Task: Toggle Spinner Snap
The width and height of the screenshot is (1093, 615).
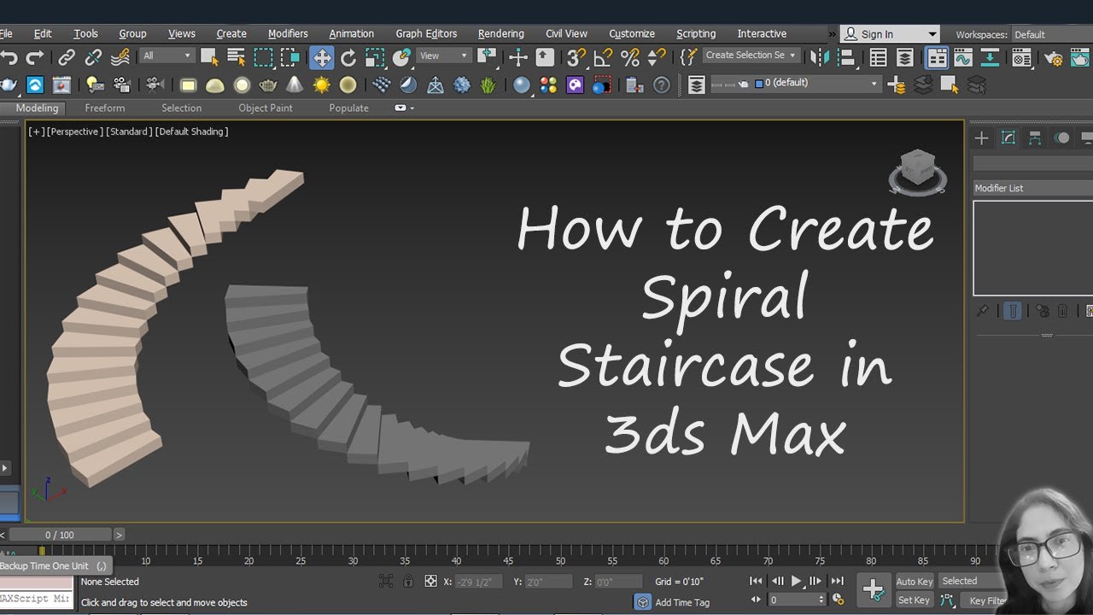Action: coord(657,58)
